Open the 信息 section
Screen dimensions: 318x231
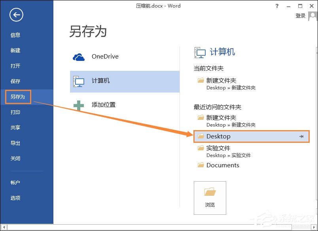[x=15, y=35]
